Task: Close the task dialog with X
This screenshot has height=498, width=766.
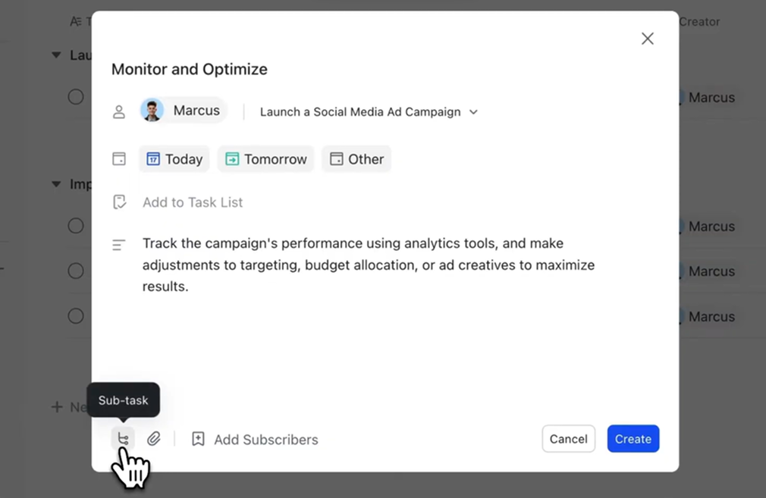Action: click(647, 39)
